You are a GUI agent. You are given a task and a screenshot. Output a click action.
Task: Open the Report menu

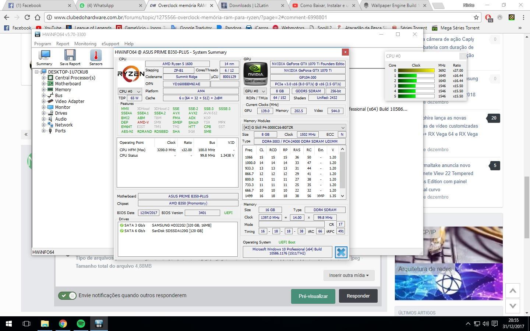pyautogui.click(x=63, y=43)
